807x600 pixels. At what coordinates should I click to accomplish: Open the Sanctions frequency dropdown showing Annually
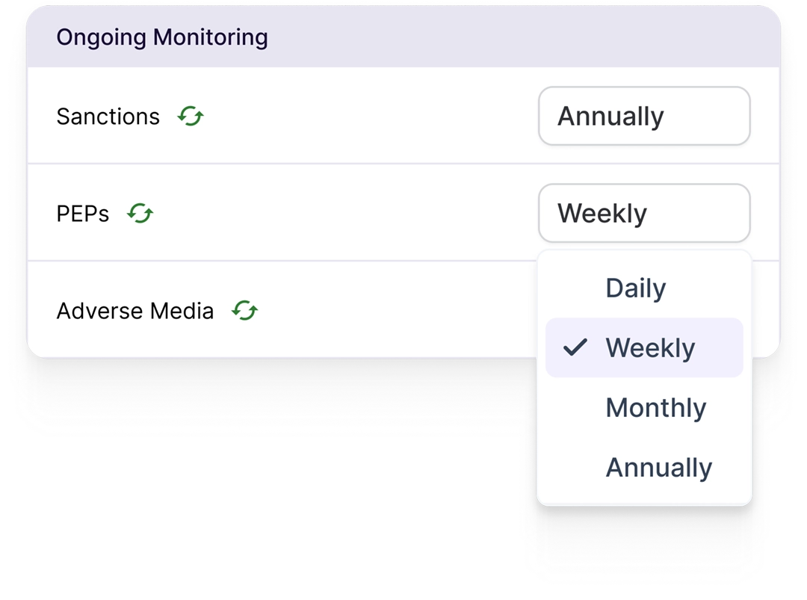point(643,117)
